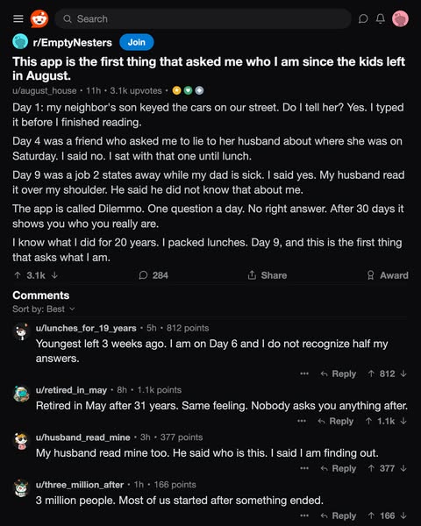This screenshot has height=526, width=421.
Task: Click the Reddit logo home icon
Action: click(x=39, y=18)
